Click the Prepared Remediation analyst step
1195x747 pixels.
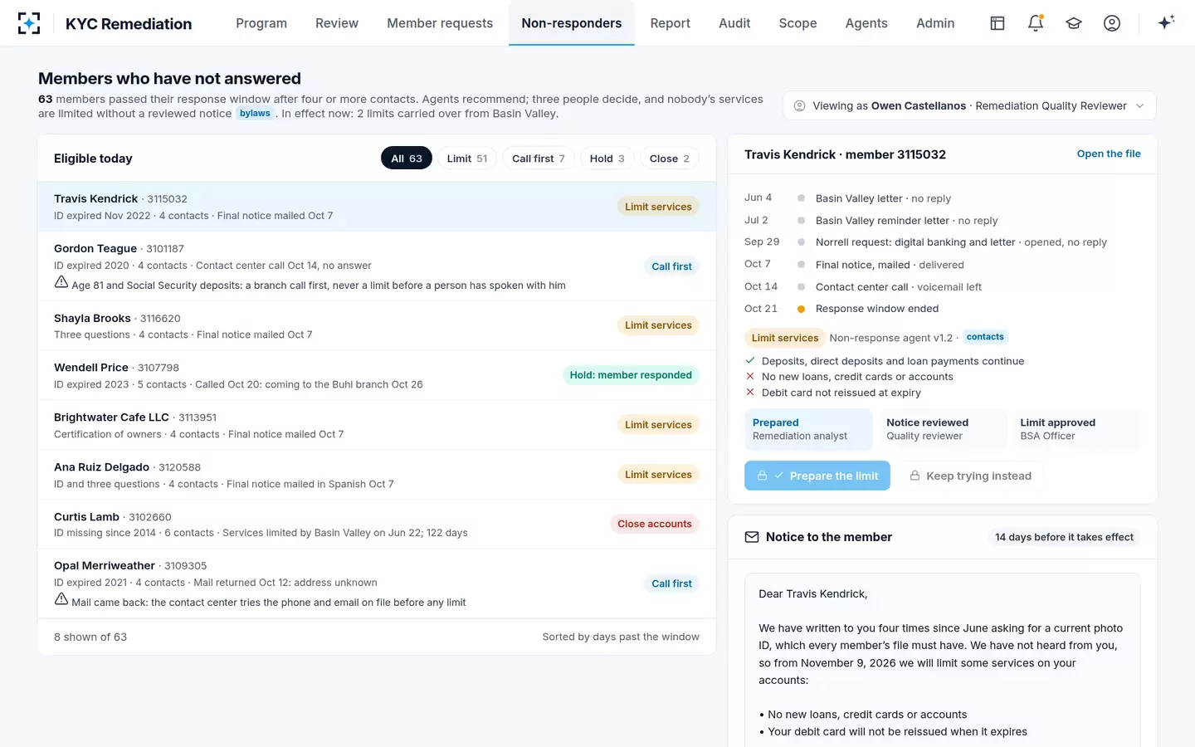point(808,429)
